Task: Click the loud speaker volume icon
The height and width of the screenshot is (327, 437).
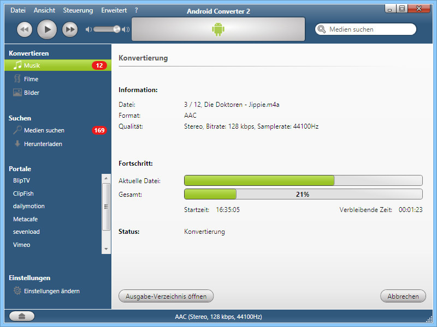Action: coord(126,29)
